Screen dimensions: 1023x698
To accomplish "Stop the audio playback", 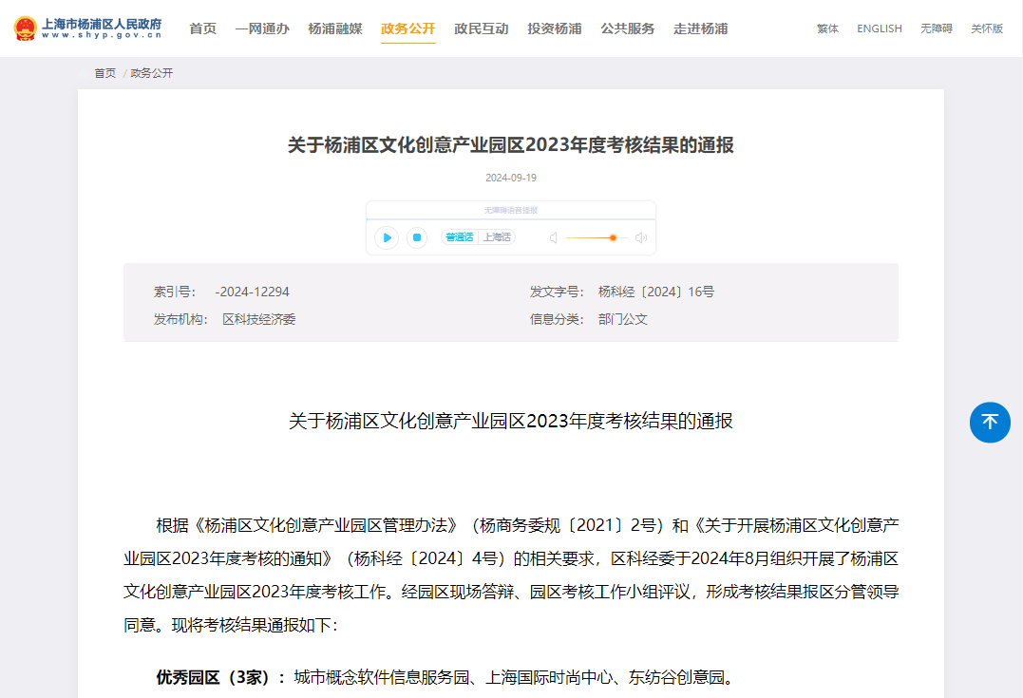I will tap(417, 237).
